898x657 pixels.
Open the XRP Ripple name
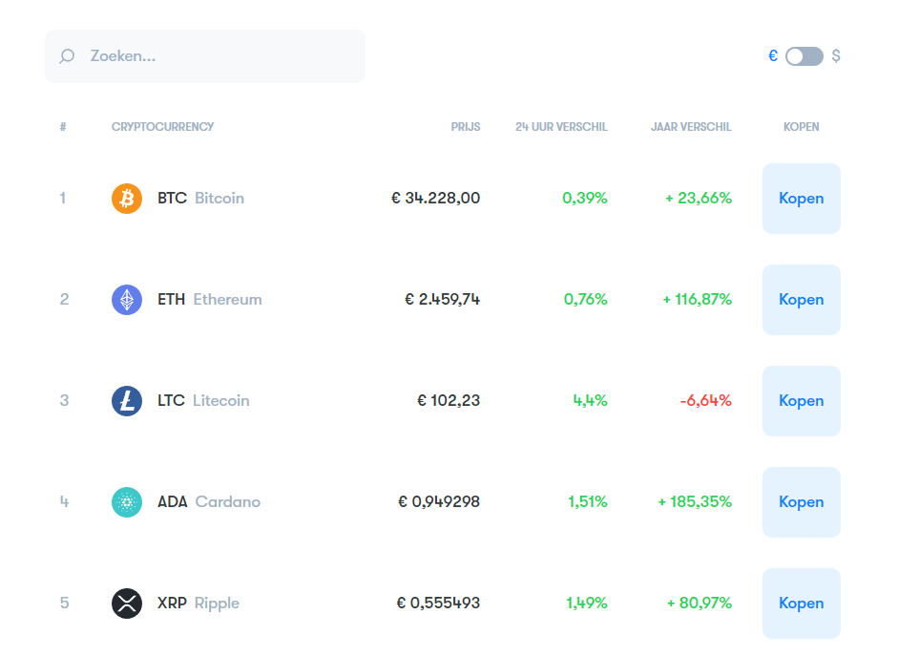pos(198,604)
